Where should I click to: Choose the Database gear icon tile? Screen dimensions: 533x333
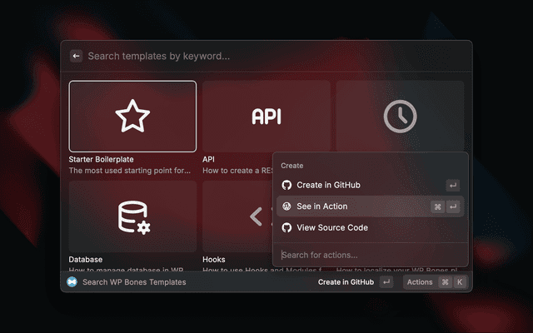coord(132,217)
